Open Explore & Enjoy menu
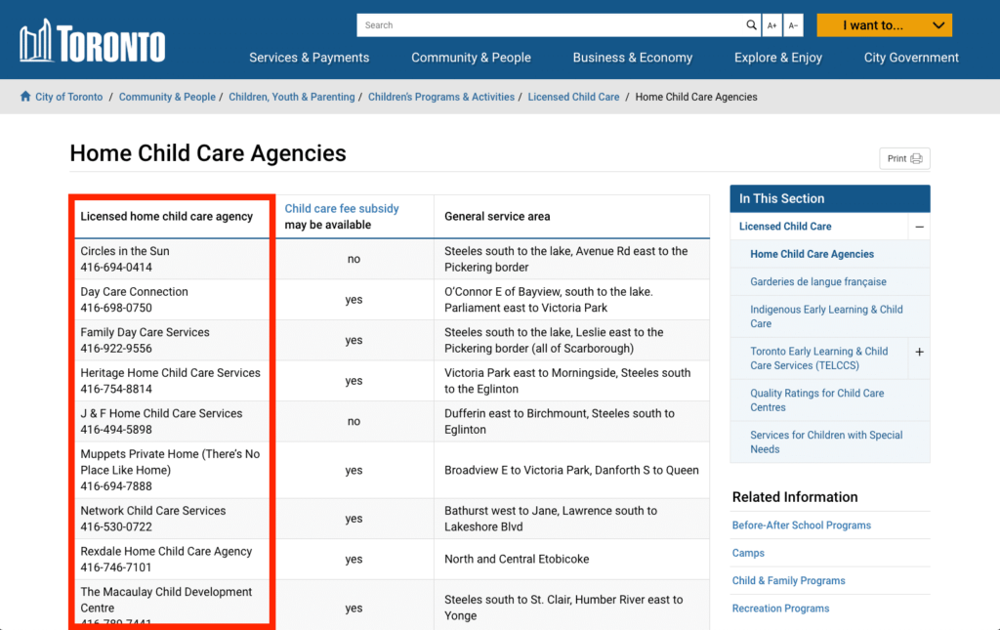Image resolution: width=1000 pixels, height=630 pixels. [778, 58]
